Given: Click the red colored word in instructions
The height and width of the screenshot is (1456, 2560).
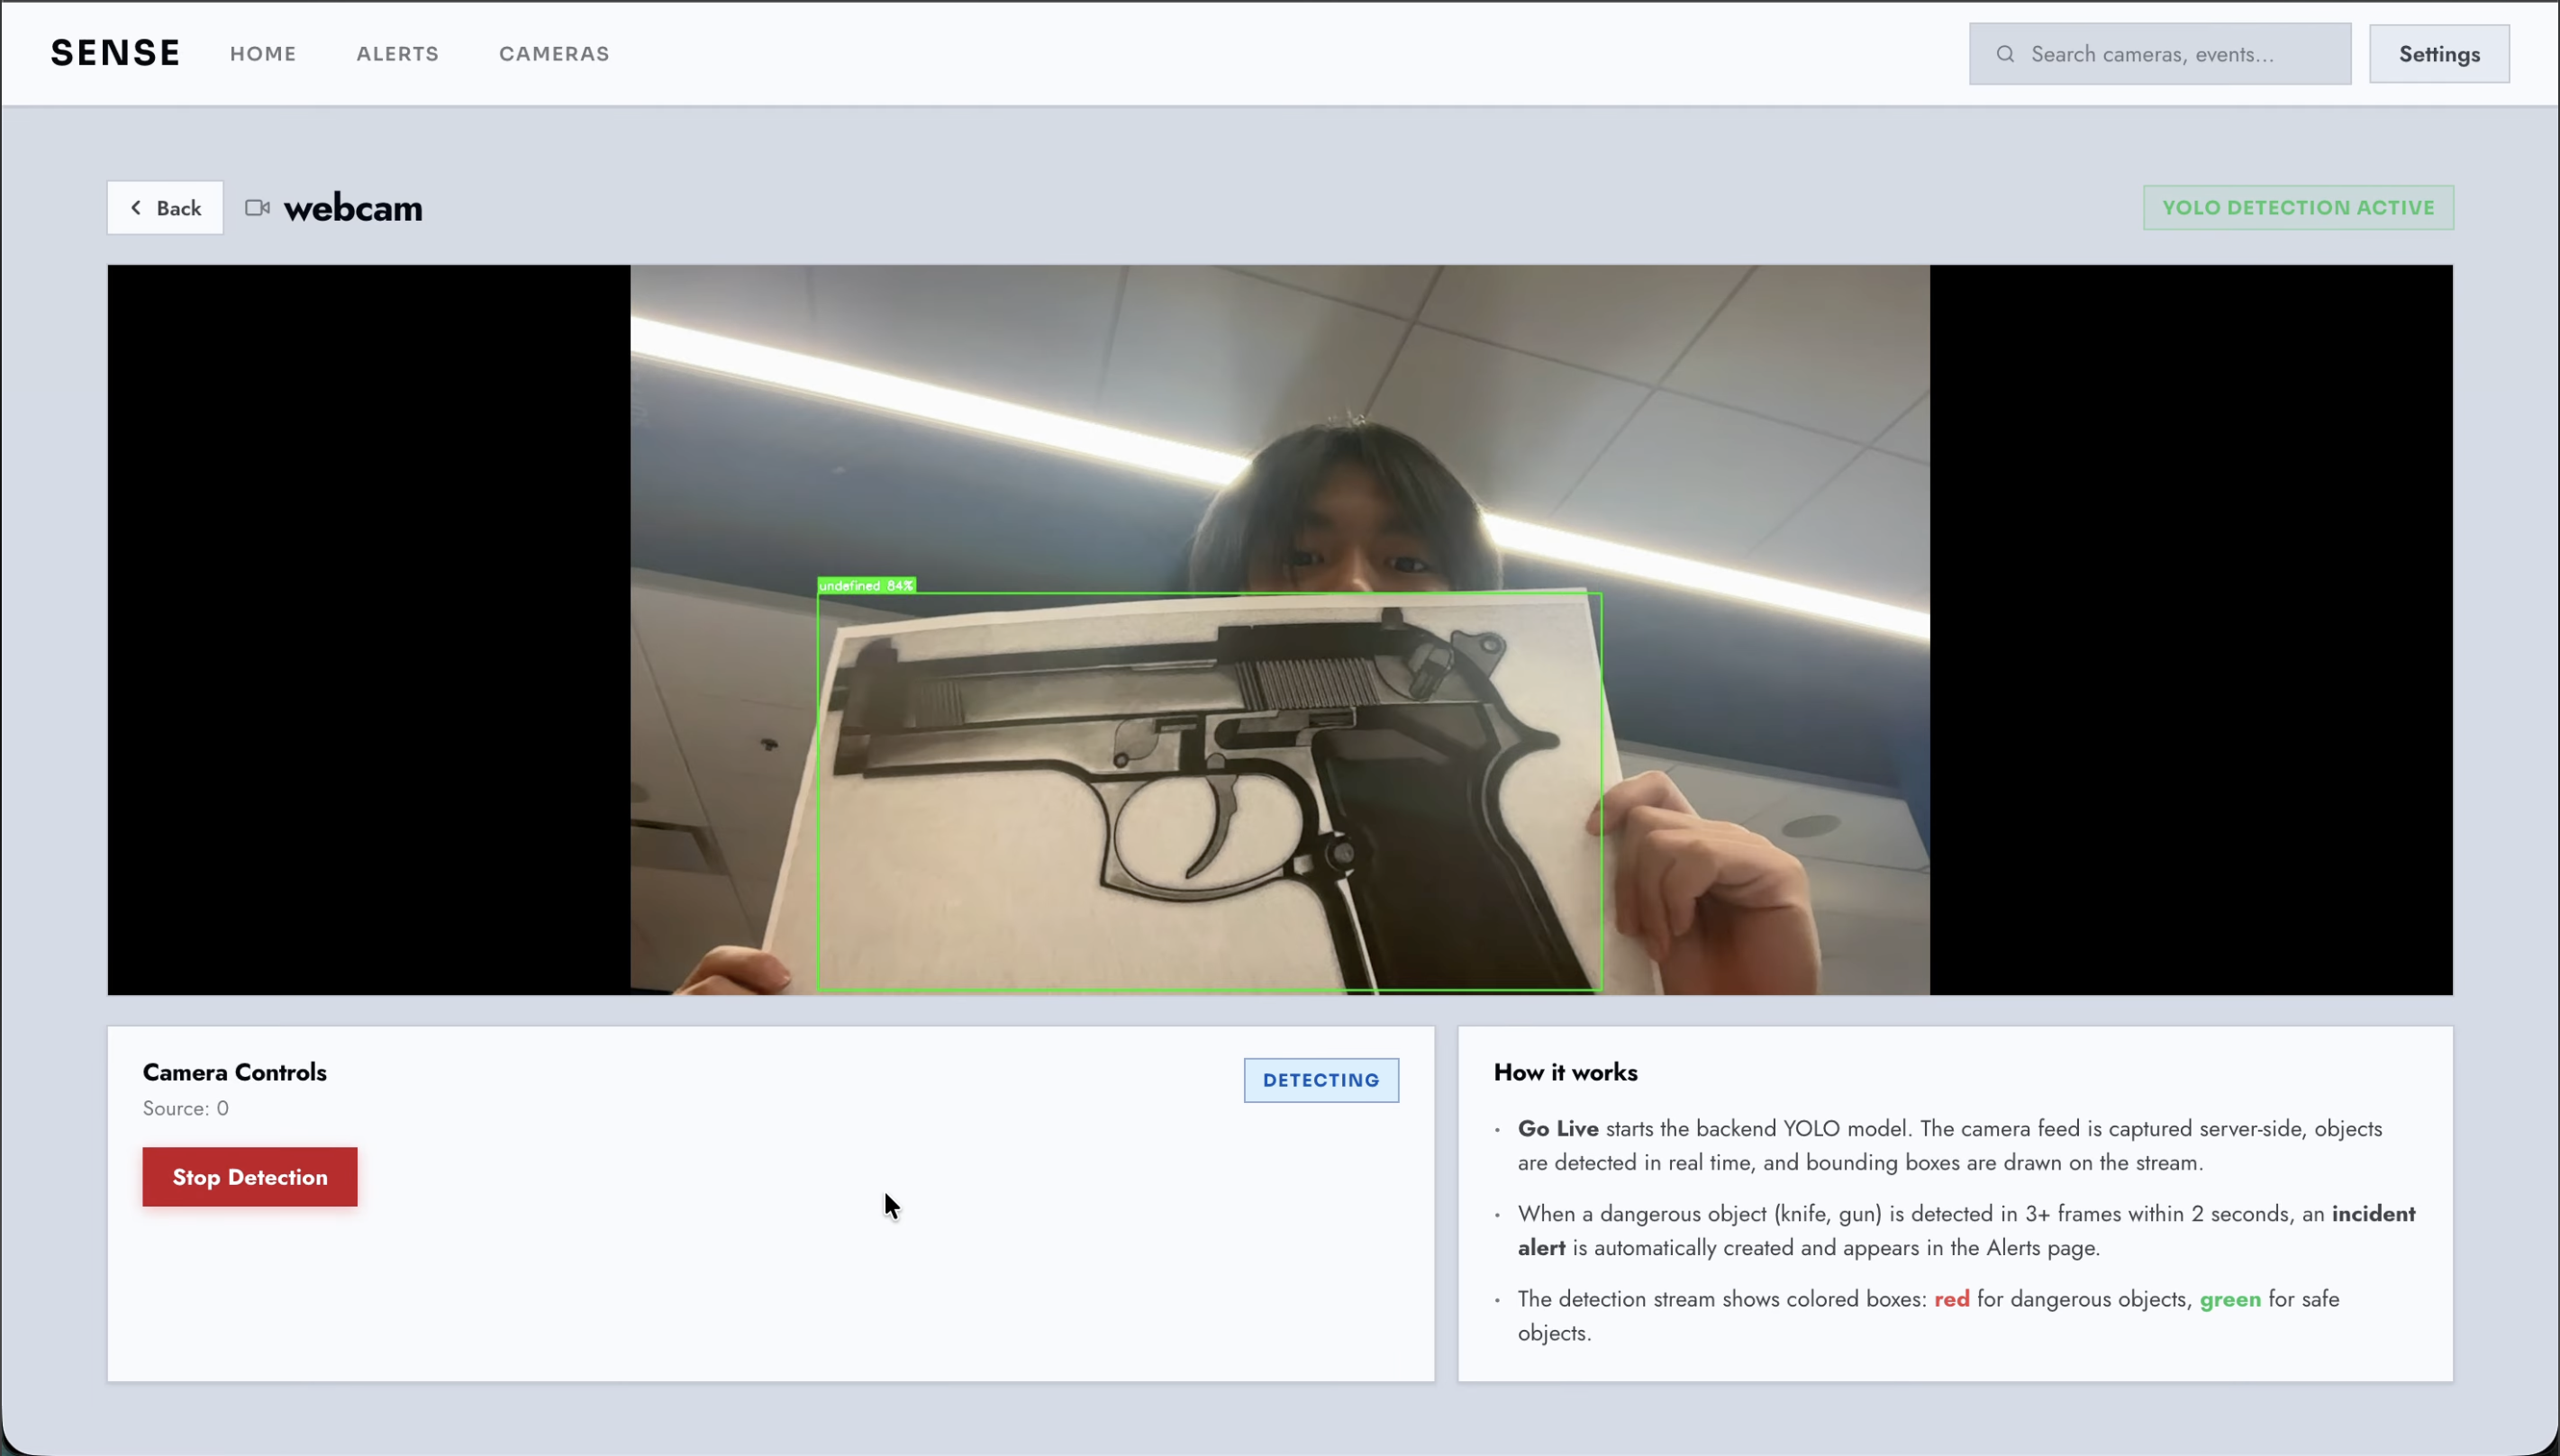Looking at the screenshot, I should click(x=1951, y=1299).
